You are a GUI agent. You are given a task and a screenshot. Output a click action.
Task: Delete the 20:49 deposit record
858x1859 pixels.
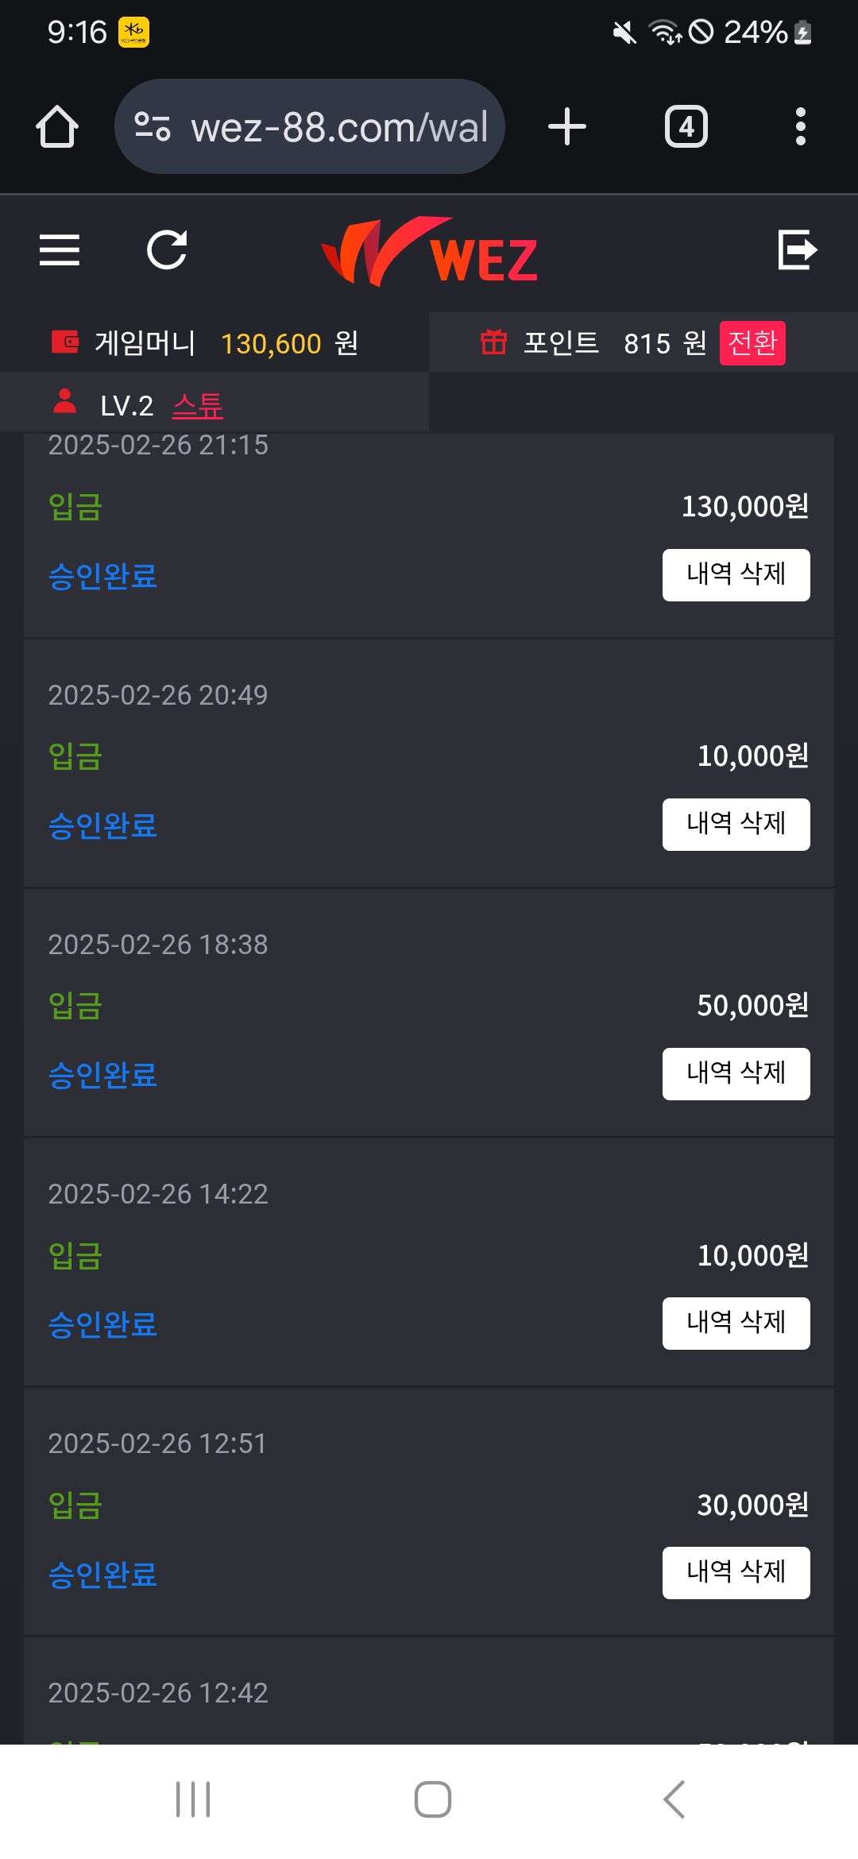click(736, 824)
